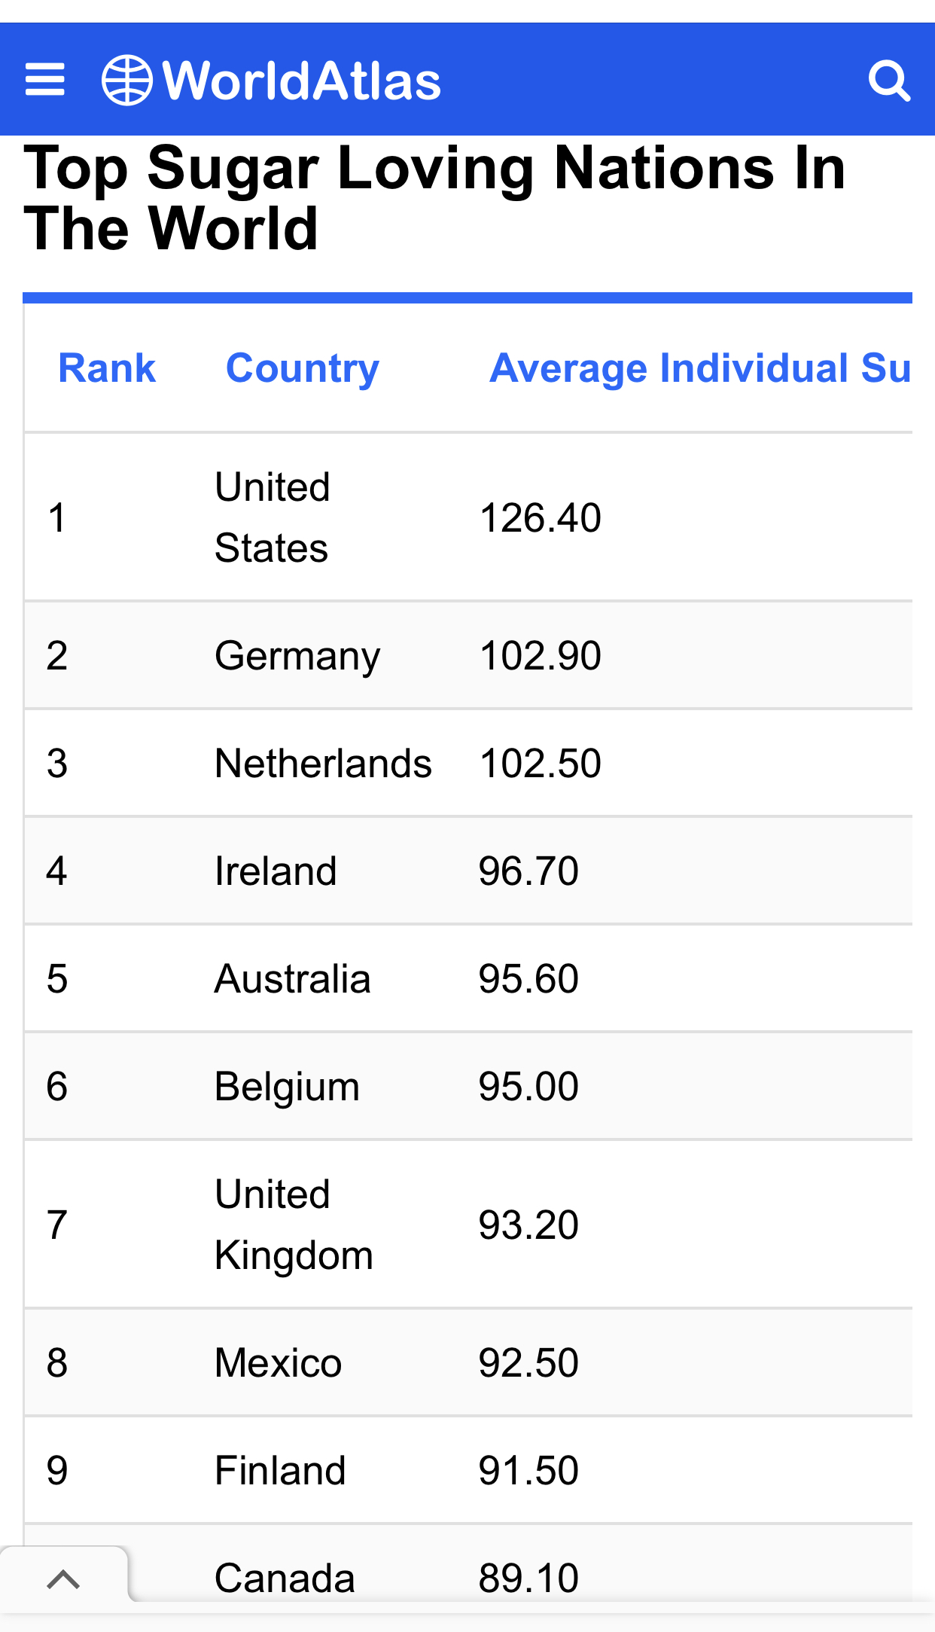Sort table by Country column header
The image size is (935, 1632).
[x=303, y=368]
